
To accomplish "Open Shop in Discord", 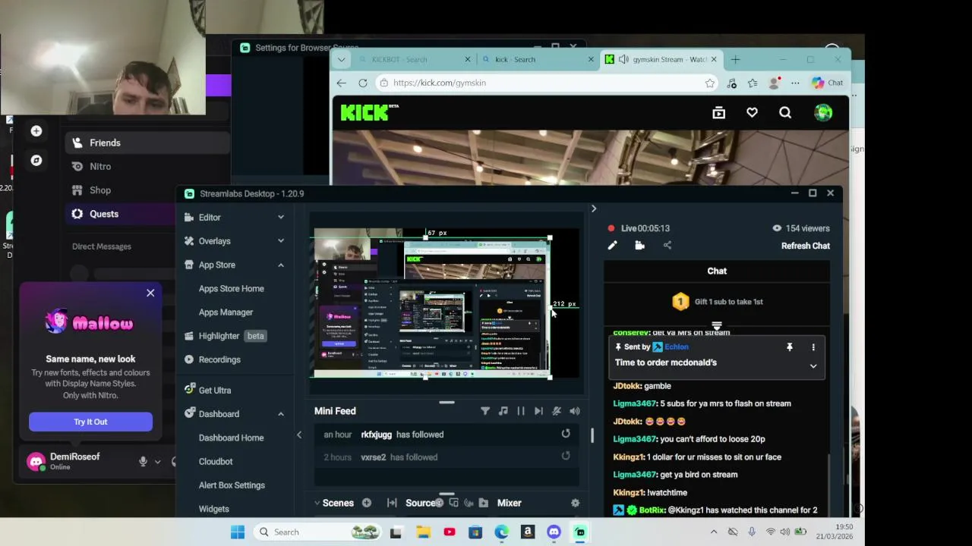I will pos(100,190).
